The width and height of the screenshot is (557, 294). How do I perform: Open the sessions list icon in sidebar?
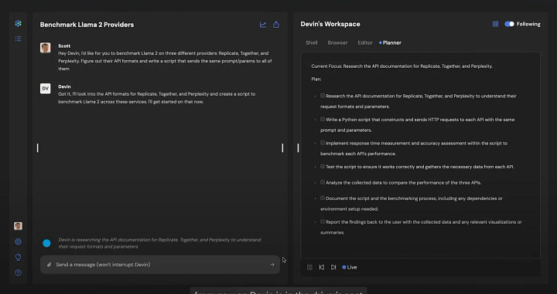(18, 39)
